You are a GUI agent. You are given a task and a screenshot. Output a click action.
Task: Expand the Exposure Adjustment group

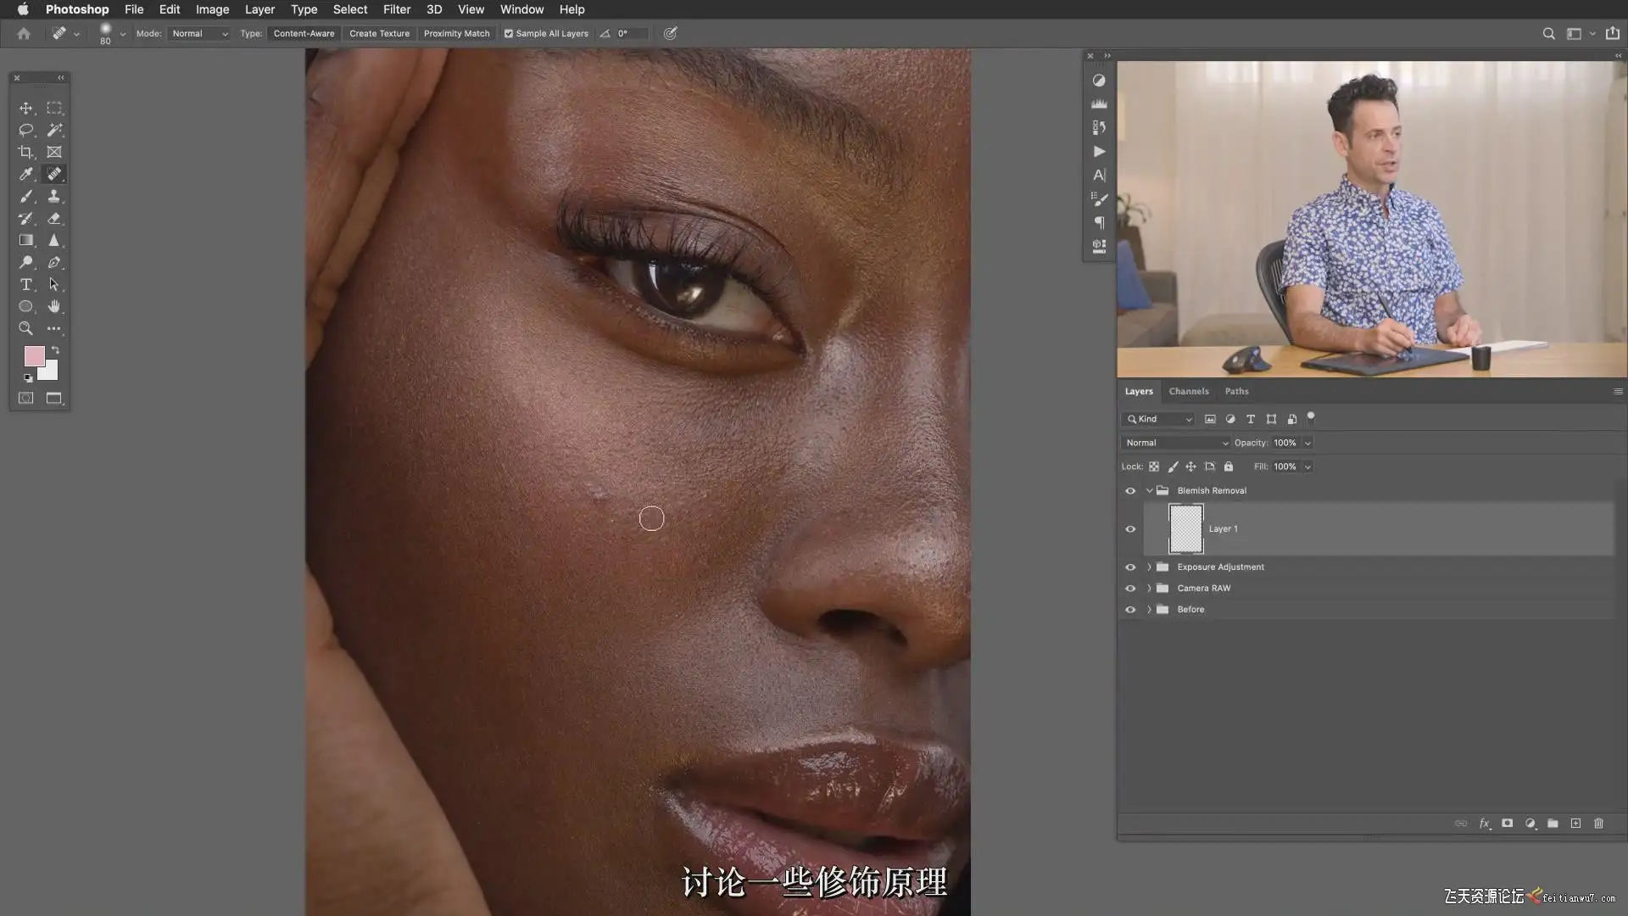coord(1149,567)
